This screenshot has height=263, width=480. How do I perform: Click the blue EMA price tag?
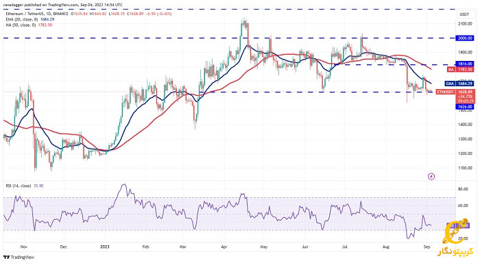click(455, 84)
